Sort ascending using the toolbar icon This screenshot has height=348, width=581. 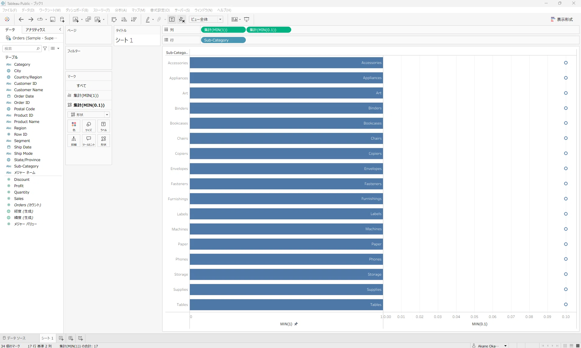point(124,19)
